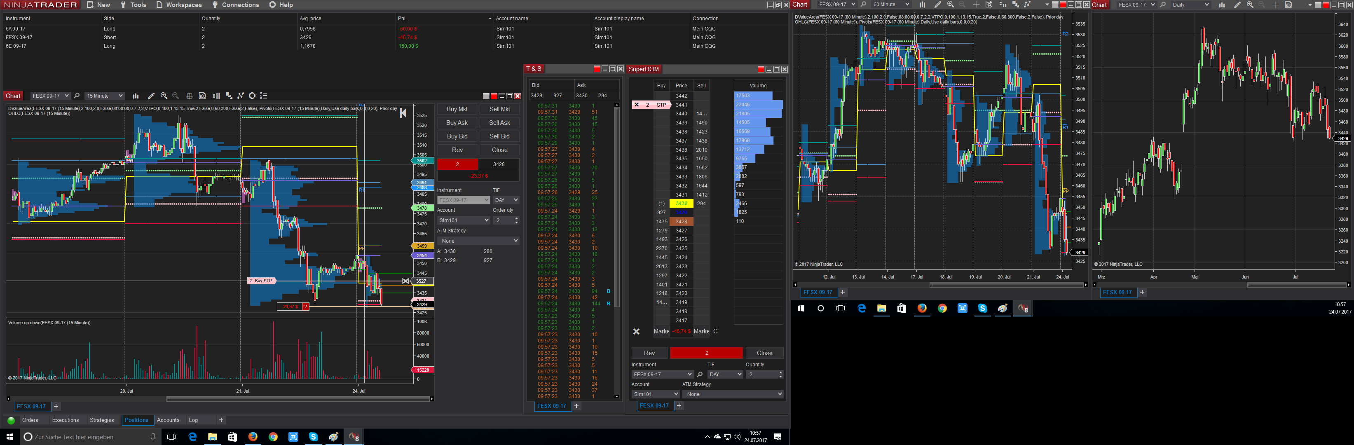Open bar type selector in 15 Minute chart
The height and width of the screenshot is (445, 1354).
[136, 96]
